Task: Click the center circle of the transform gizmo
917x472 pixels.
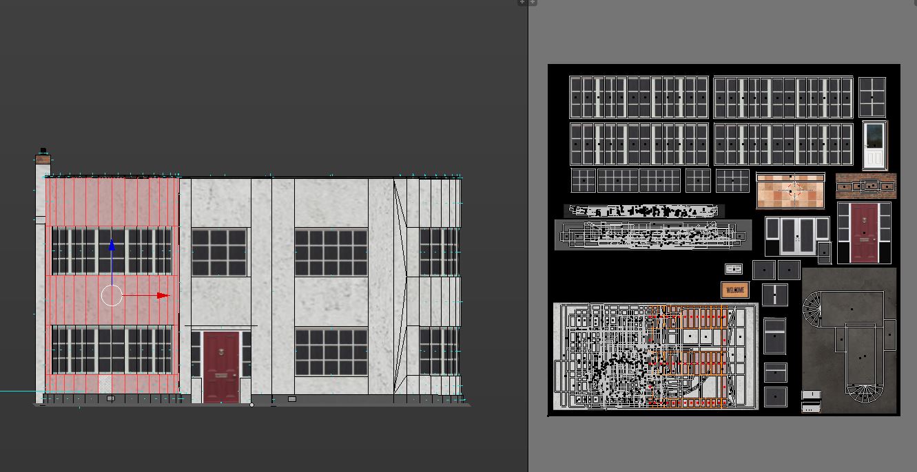Action: point(111,296)
